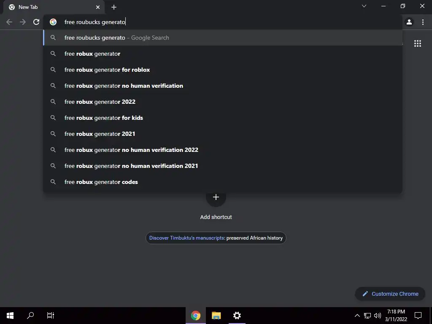Click the network tray icon
This screenshot has height=324, width=432.
point(367,316)
